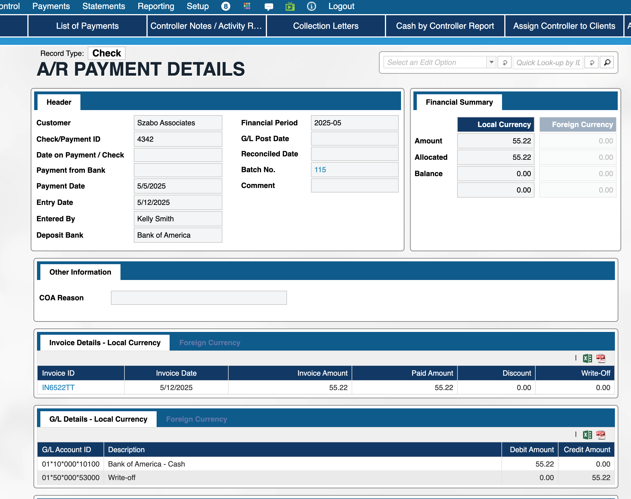Open the info circle icon
The image size is (631, 499).
click(312, 6)
